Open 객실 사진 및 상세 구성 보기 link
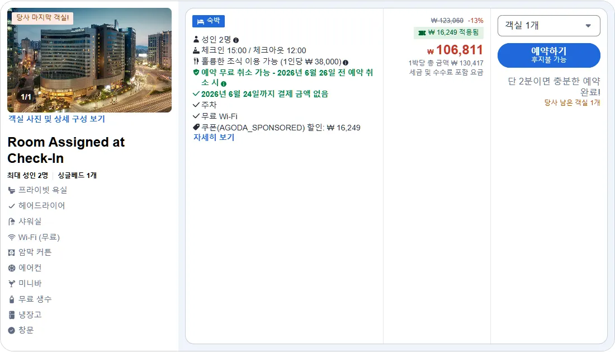Viewport: 615px width, 352px height. [56, 119]
